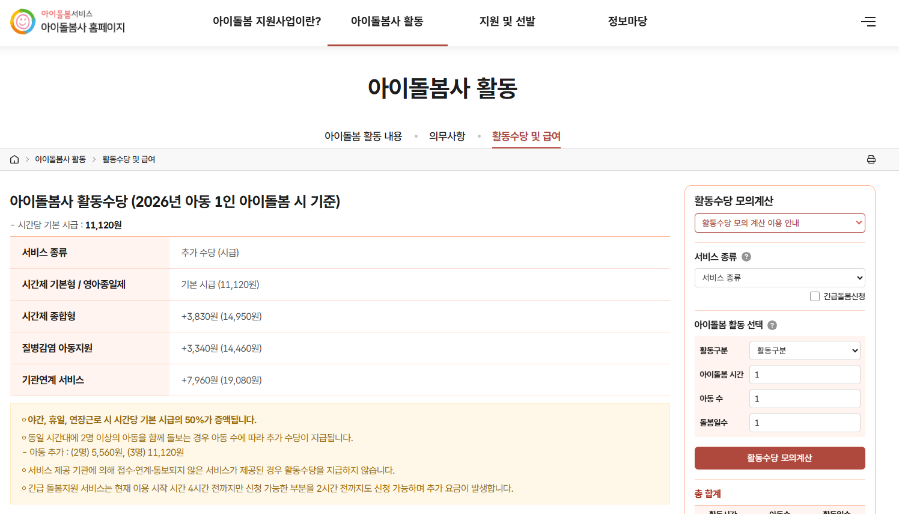Click 활동수당 및 급여 breadcrumb link
This screenshot has height=514, width=899.
click(129, 159)
